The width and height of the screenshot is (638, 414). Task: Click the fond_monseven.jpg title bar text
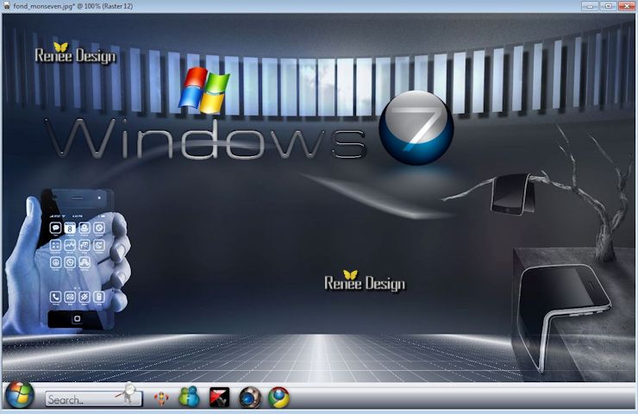pos(73,6)
